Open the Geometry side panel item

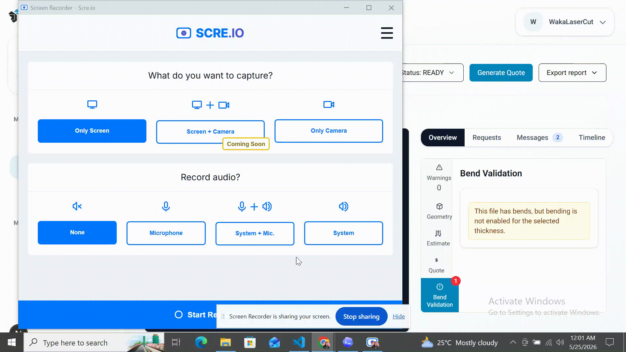coord(439,211)
